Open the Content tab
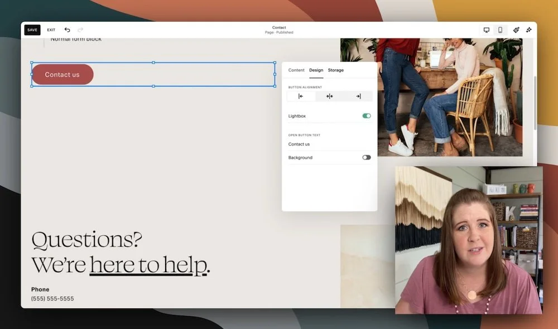 296,70
